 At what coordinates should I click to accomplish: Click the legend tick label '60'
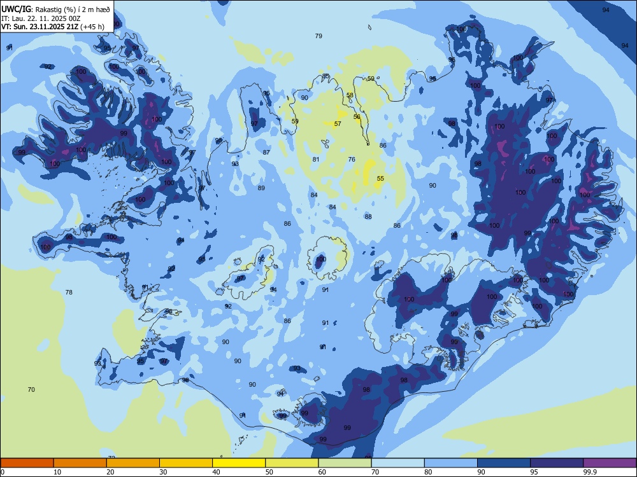(322, 472)
